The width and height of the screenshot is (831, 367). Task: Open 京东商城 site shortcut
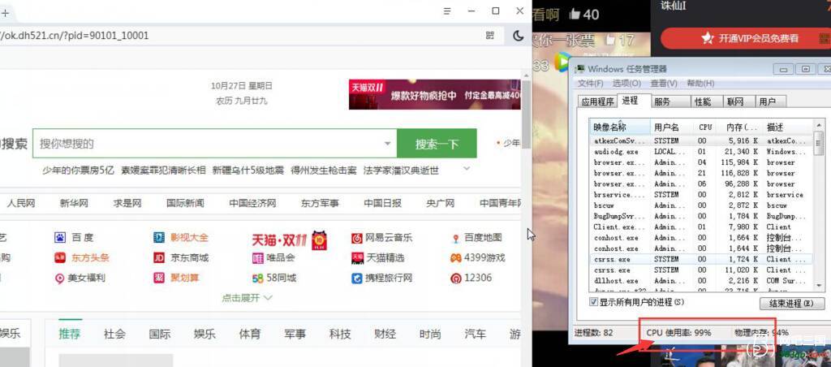pyautogui.click(x=181, y=257)
